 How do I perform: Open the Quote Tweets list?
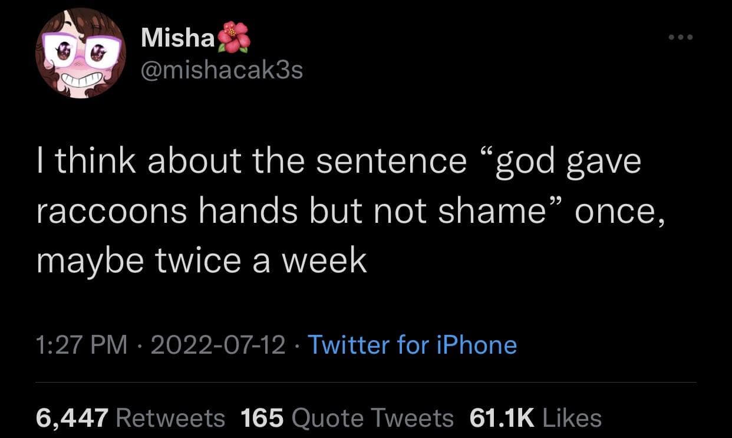click(x=372, y=418)
